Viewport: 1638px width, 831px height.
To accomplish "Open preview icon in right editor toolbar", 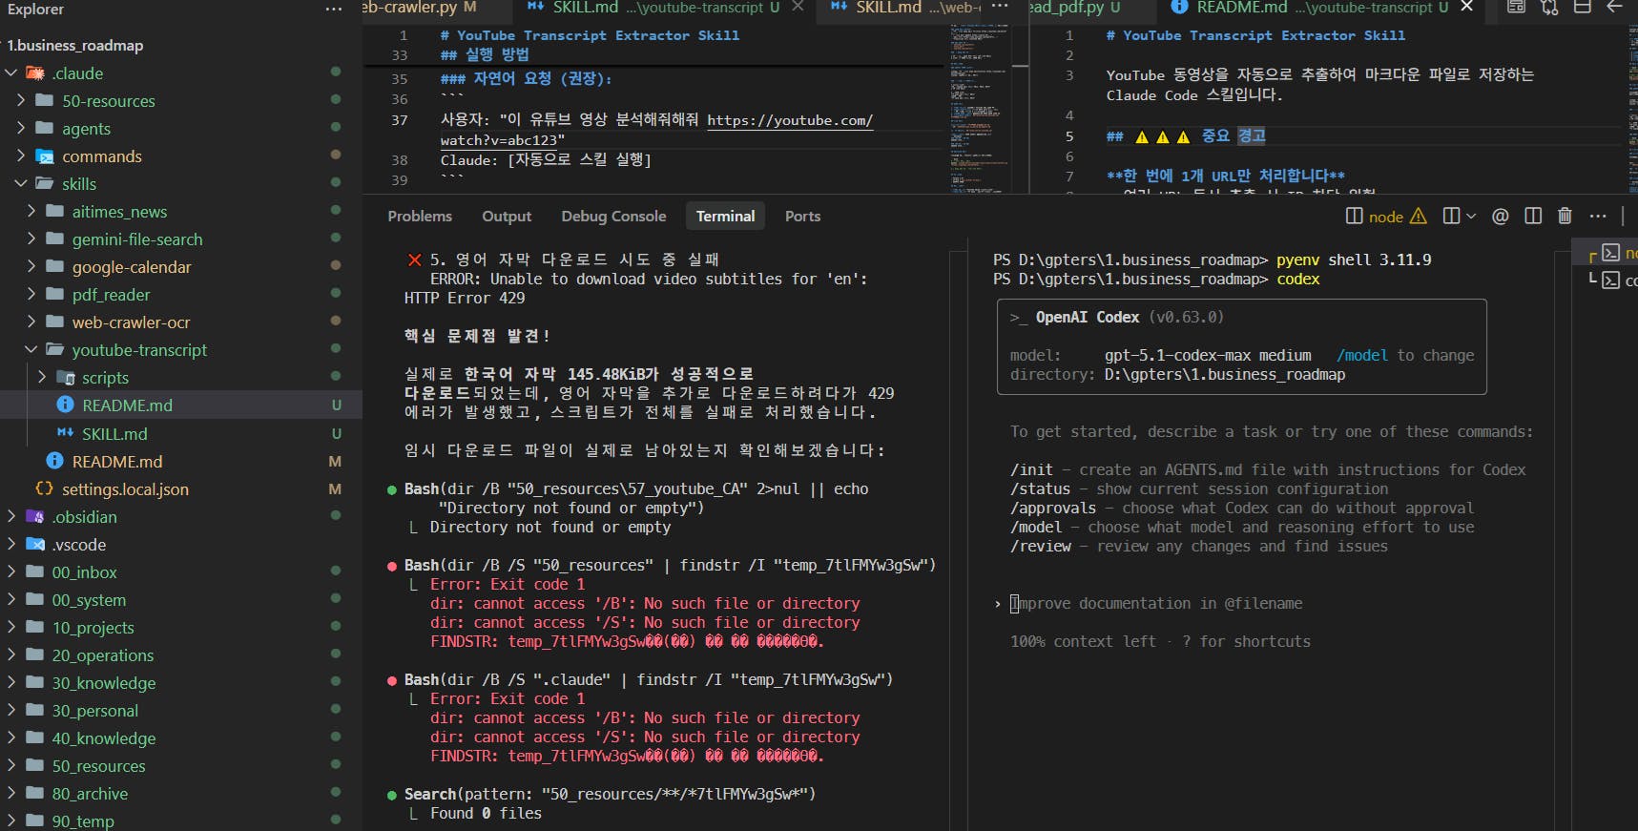I will pos(1517,7).
